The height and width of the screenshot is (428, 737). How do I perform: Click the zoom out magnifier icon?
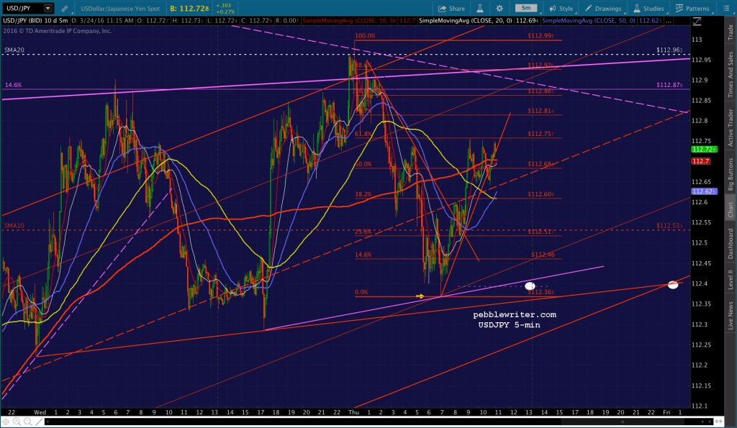28,422
